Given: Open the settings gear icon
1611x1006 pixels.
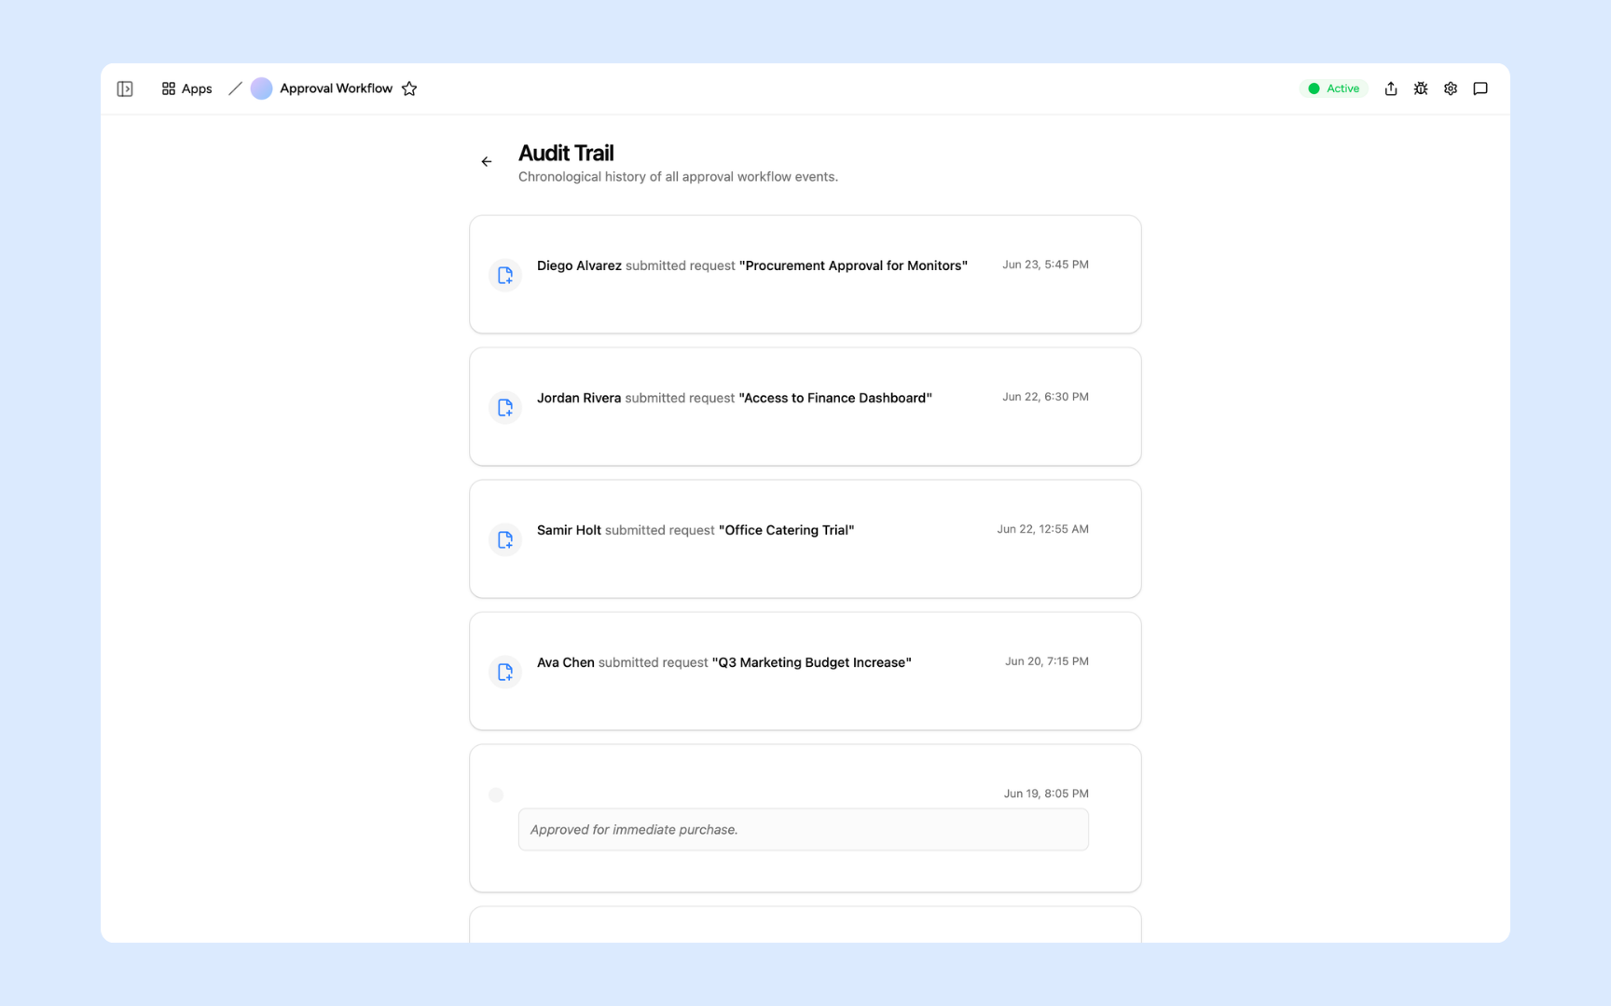Looking at the screenshot, I should click(x=1451, y=88).
